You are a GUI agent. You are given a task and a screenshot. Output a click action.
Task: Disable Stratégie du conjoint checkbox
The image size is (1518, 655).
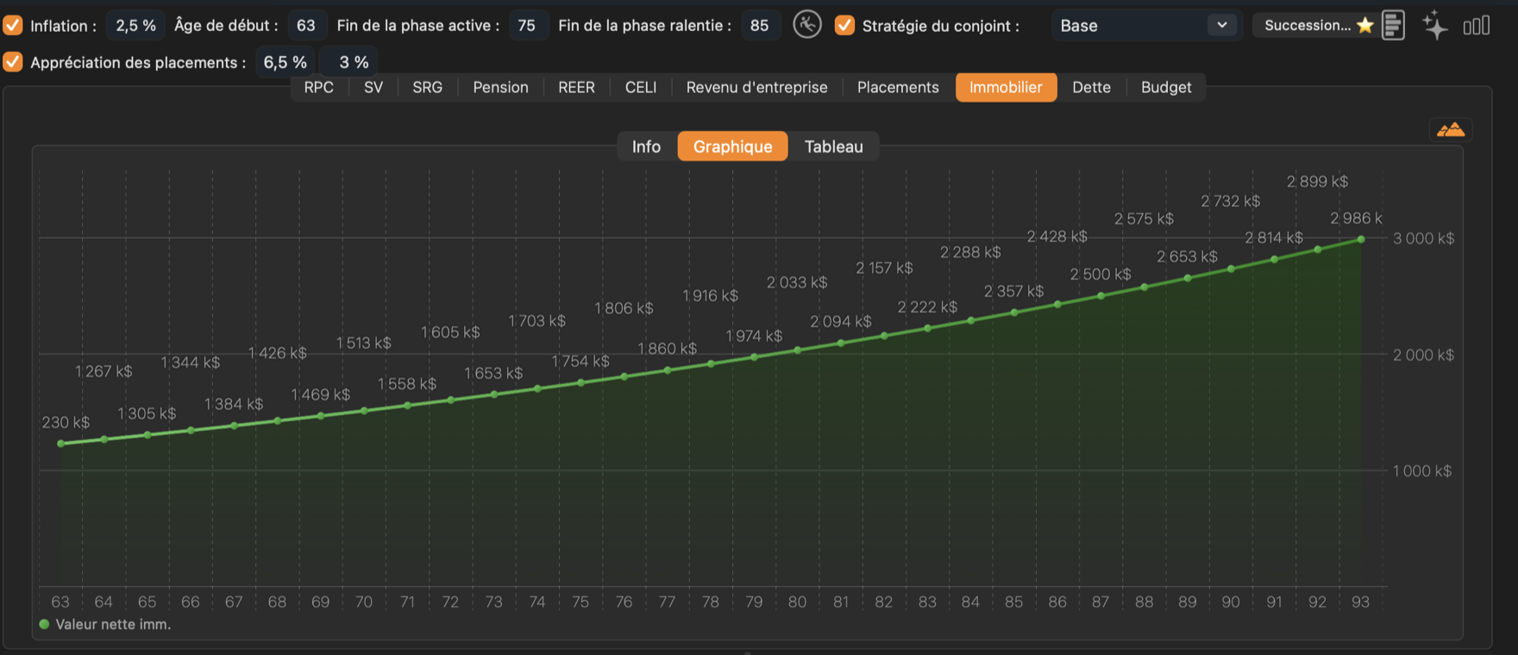coord(844,25)
